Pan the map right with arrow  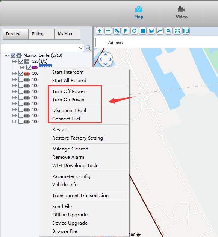click(110, 59)
